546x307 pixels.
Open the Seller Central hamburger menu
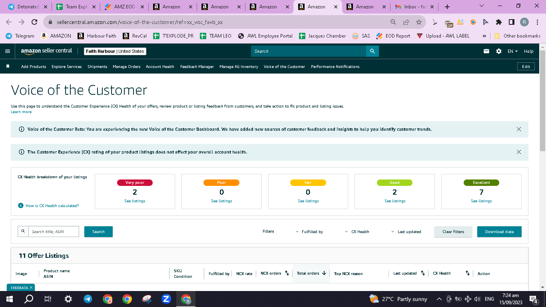tap(8, 51)
